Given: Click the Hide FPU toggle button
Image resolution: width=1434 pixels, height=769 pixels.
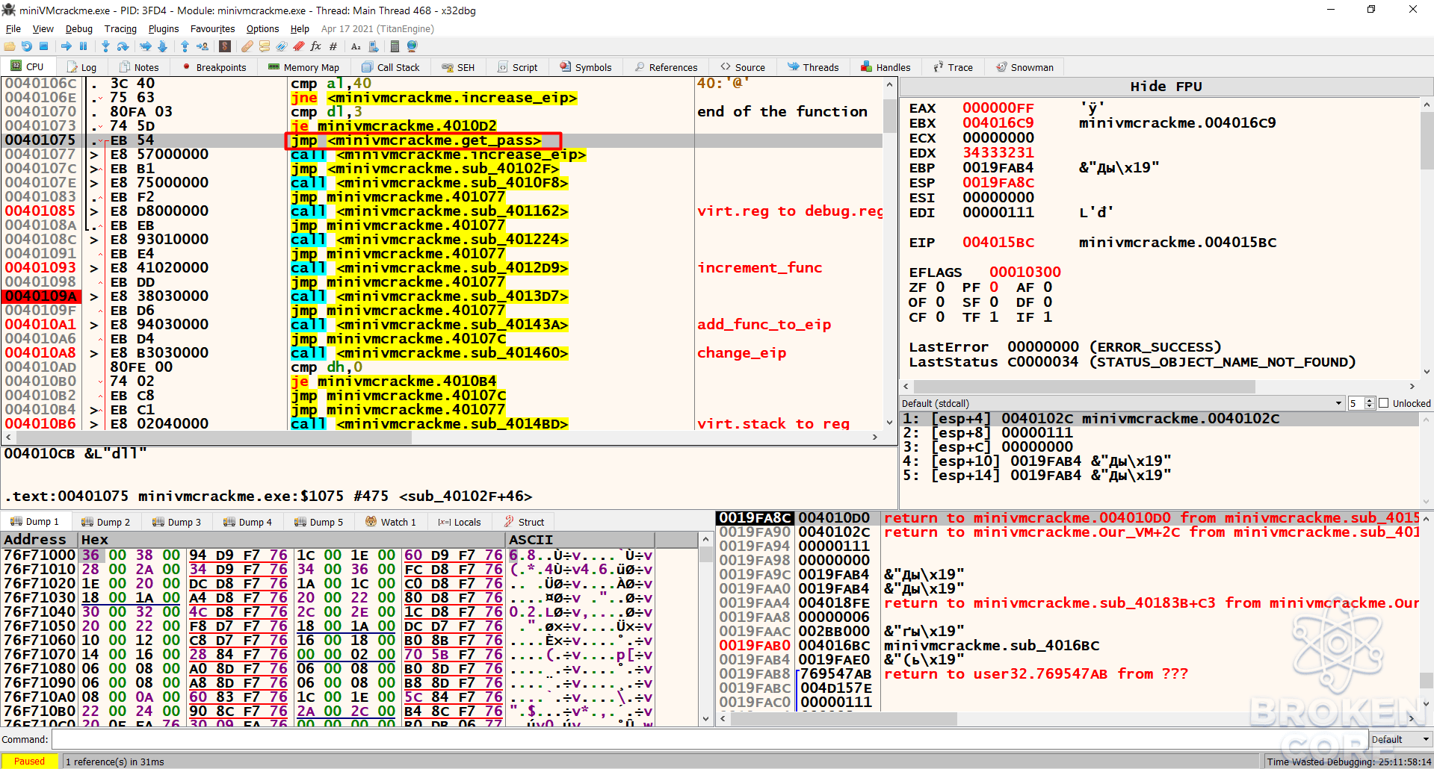Looking at the screenshot, I should tap(1166, 87).
